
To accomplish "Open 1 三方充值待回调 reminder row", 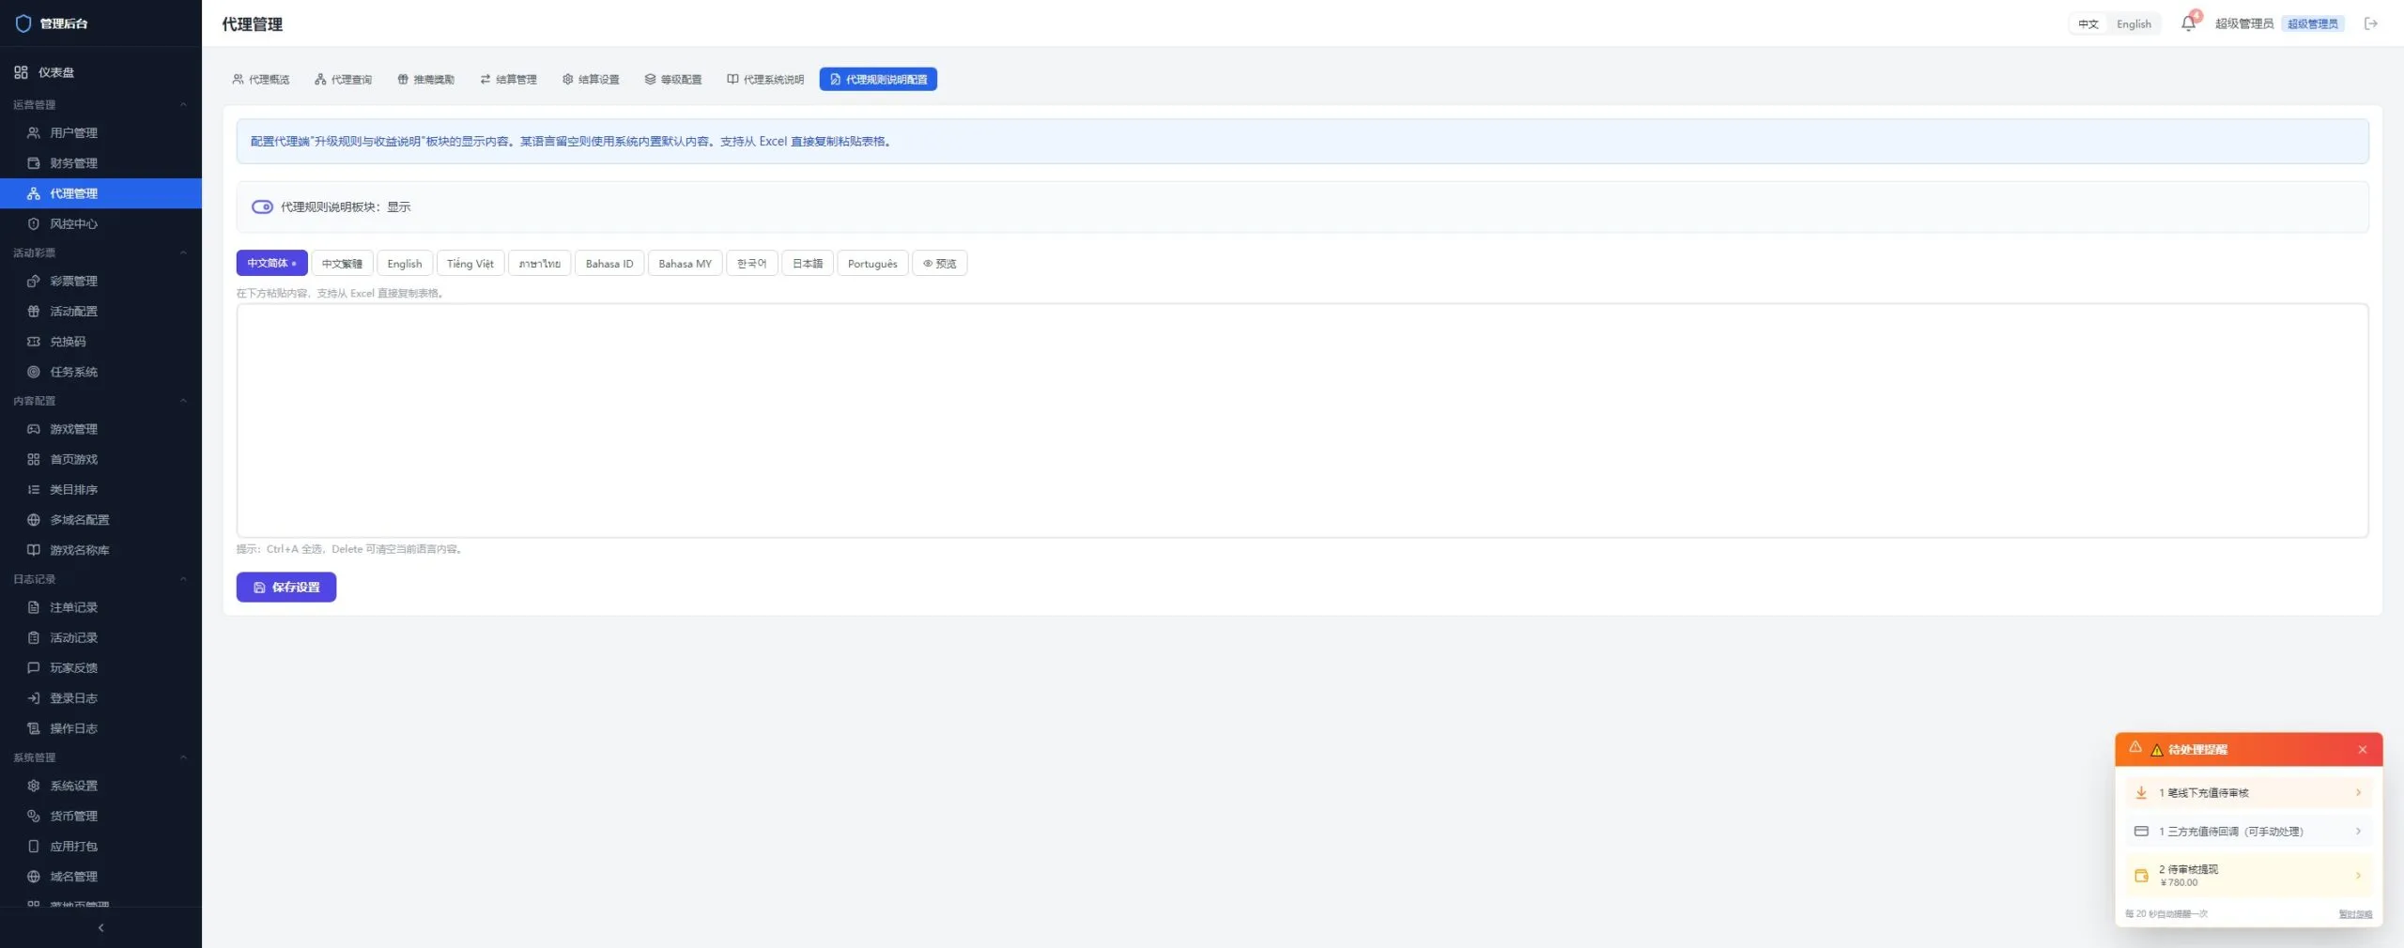I will [2249, 832].
